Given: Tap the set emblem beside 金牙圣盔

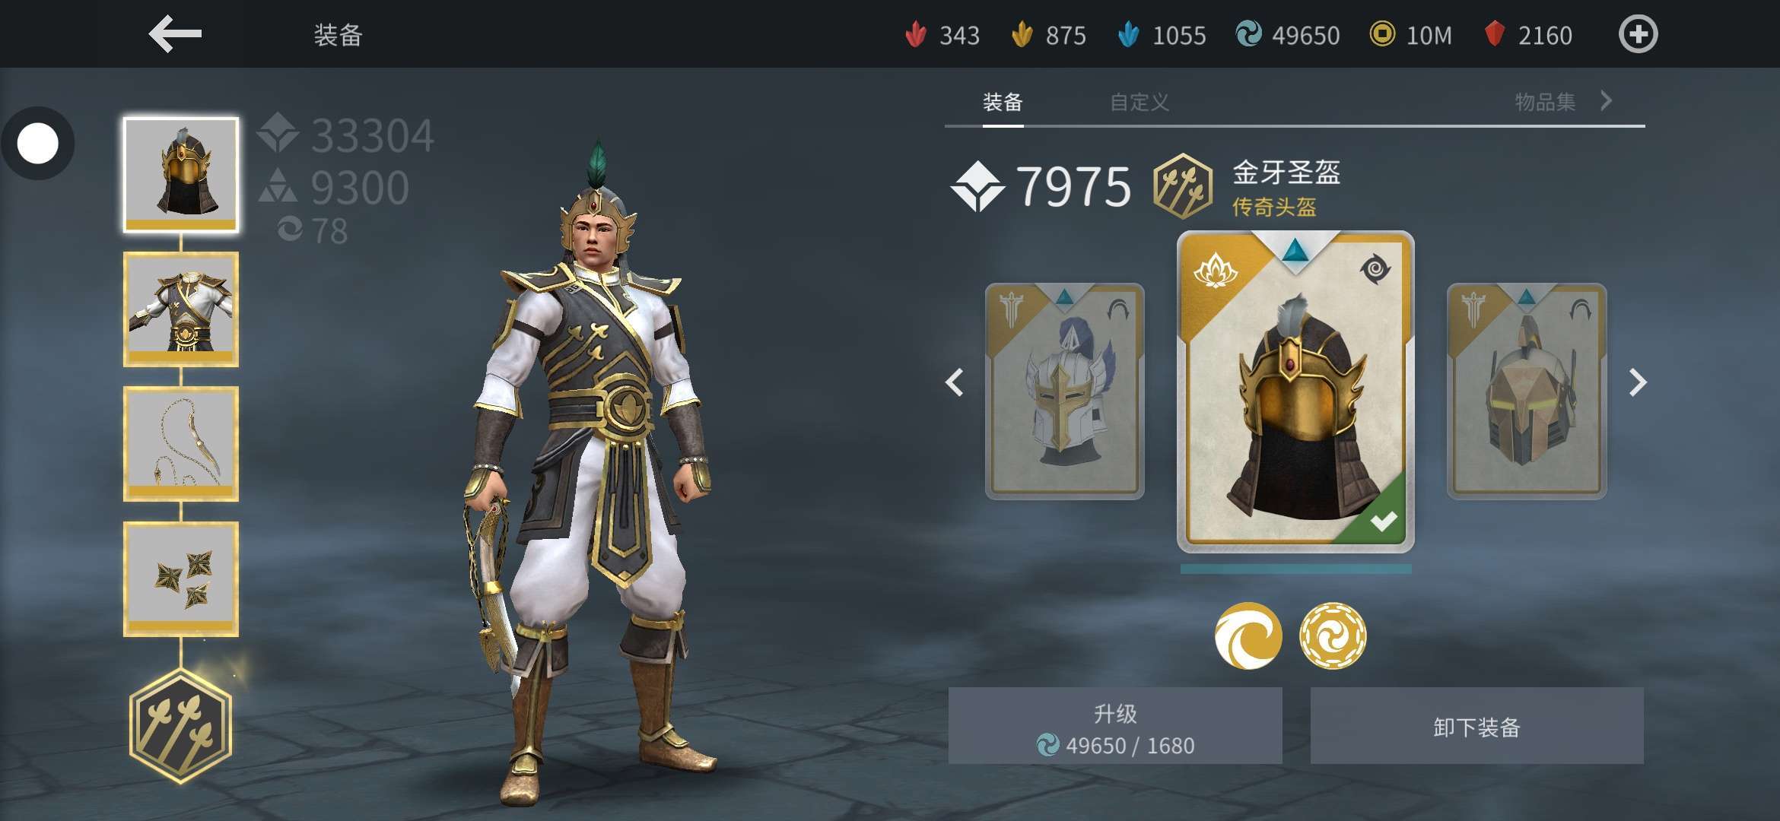Looking at the screenshot, I should [1182, 186].
